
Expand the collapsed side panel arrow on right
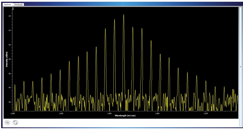pyautogui.click(x=240, y=67)
